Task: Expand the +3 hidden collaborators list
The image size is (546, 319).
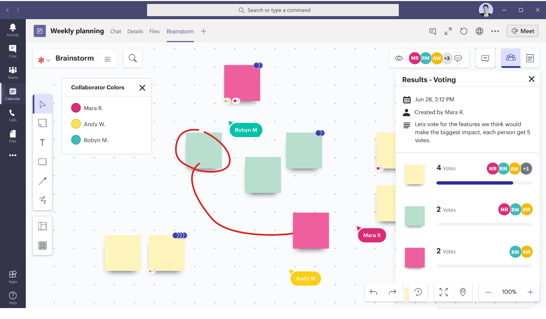Action: 447,58
